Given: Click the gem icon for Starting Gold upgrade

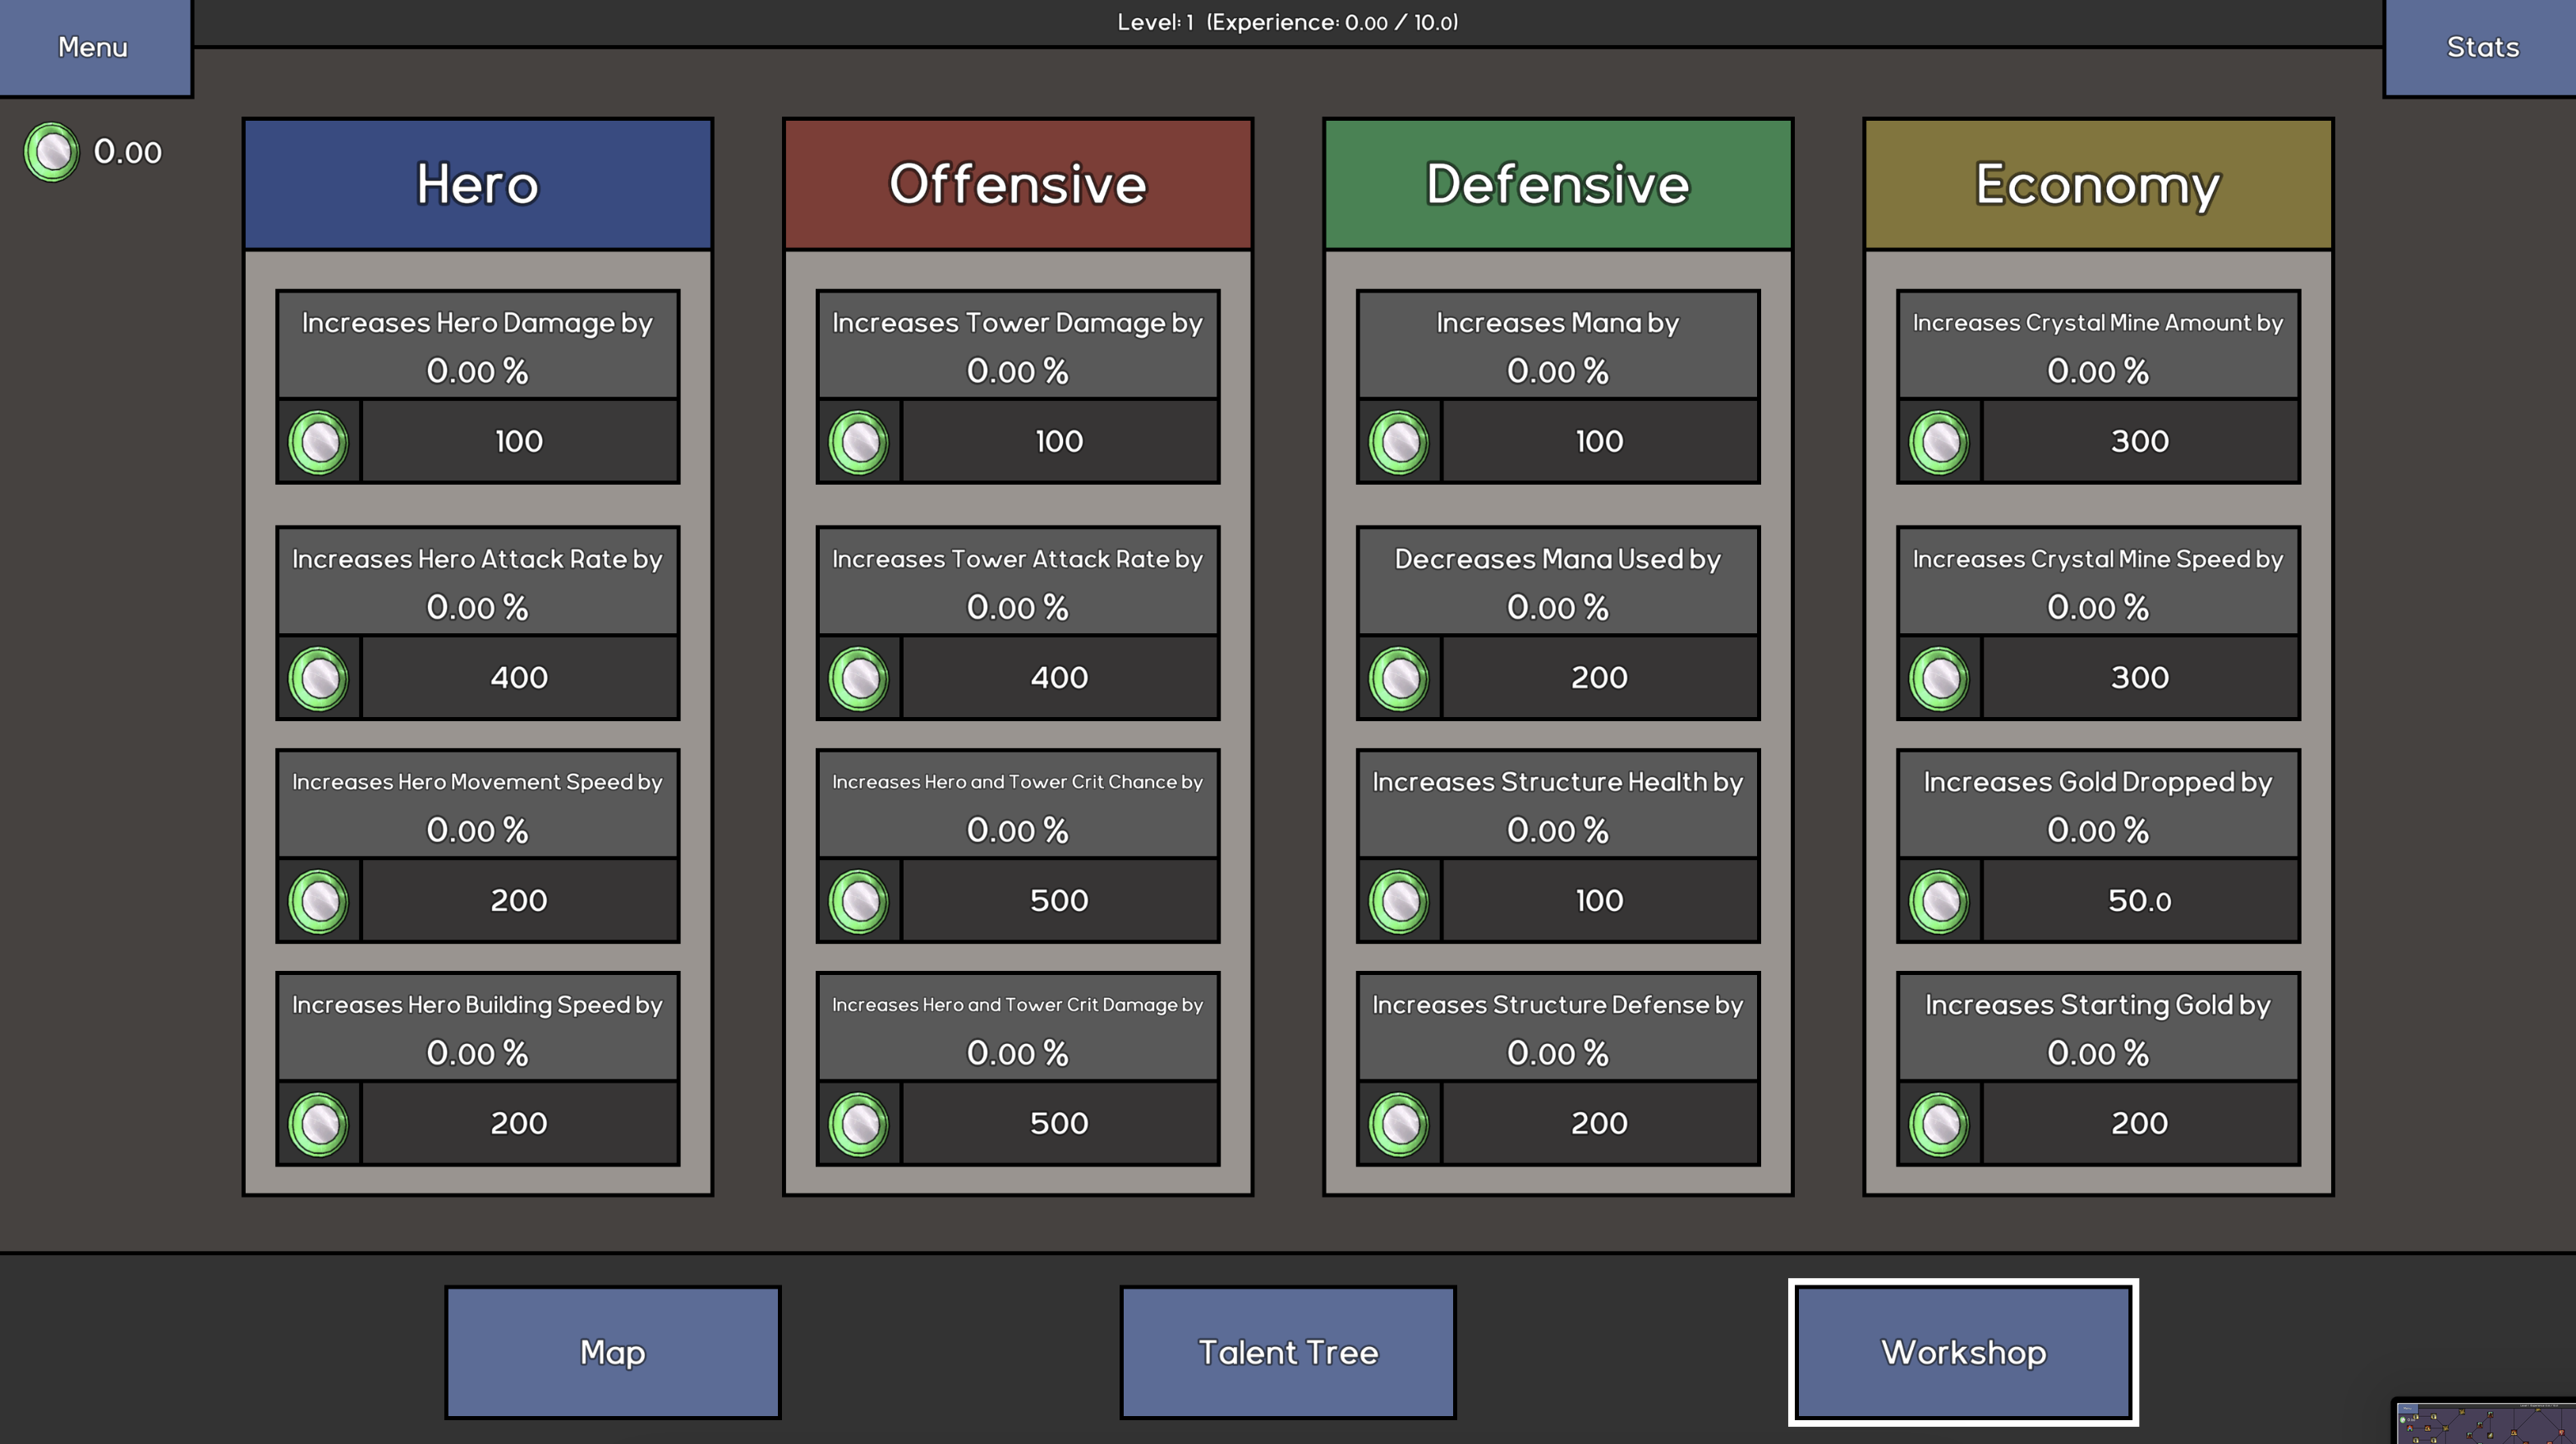Looking at the screenshot, I should click(x=1939, y=1124).
